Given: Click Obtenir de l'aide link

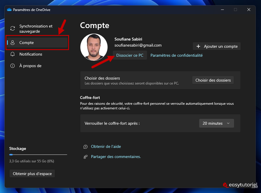Looking at the screenshot, I should click(x=106, y=146).
